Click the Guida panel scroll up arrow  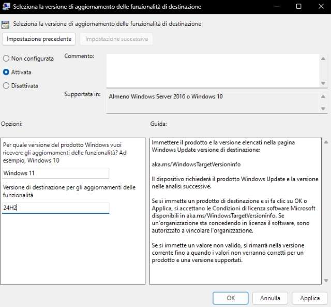tap(326, 142)
